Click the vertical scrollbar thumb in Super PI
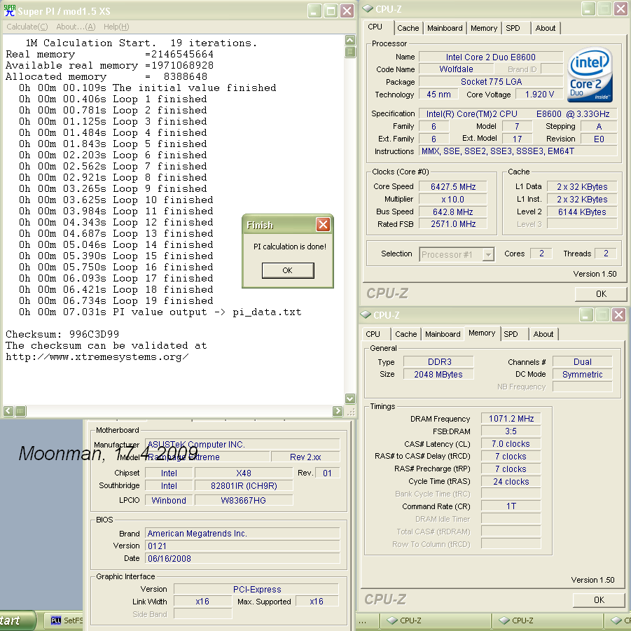Image resolution: width=631 pixels, height=631 pixels. click(350, 52)
